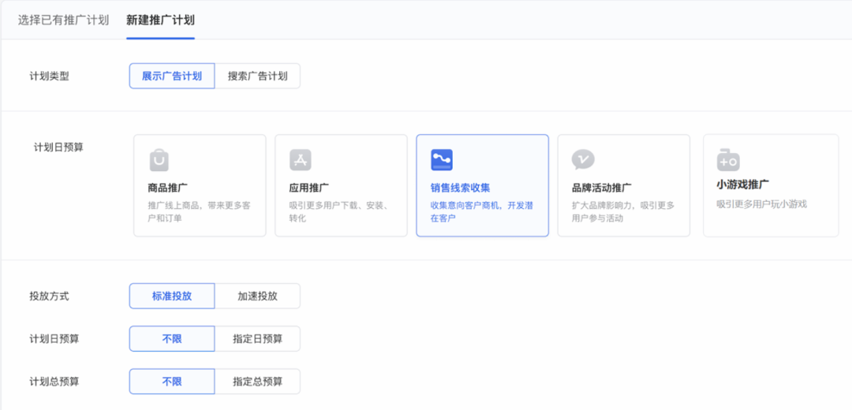Screen dimensions: 852x410
Task: Select 展示广告计划 as plan type
Action: [x=172, y=76]
